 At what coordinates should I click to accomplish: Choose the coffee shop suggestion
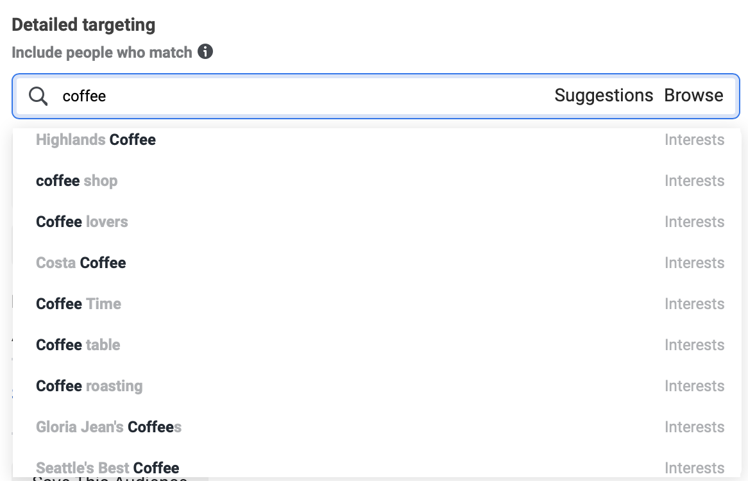click(x=77, y=181)
